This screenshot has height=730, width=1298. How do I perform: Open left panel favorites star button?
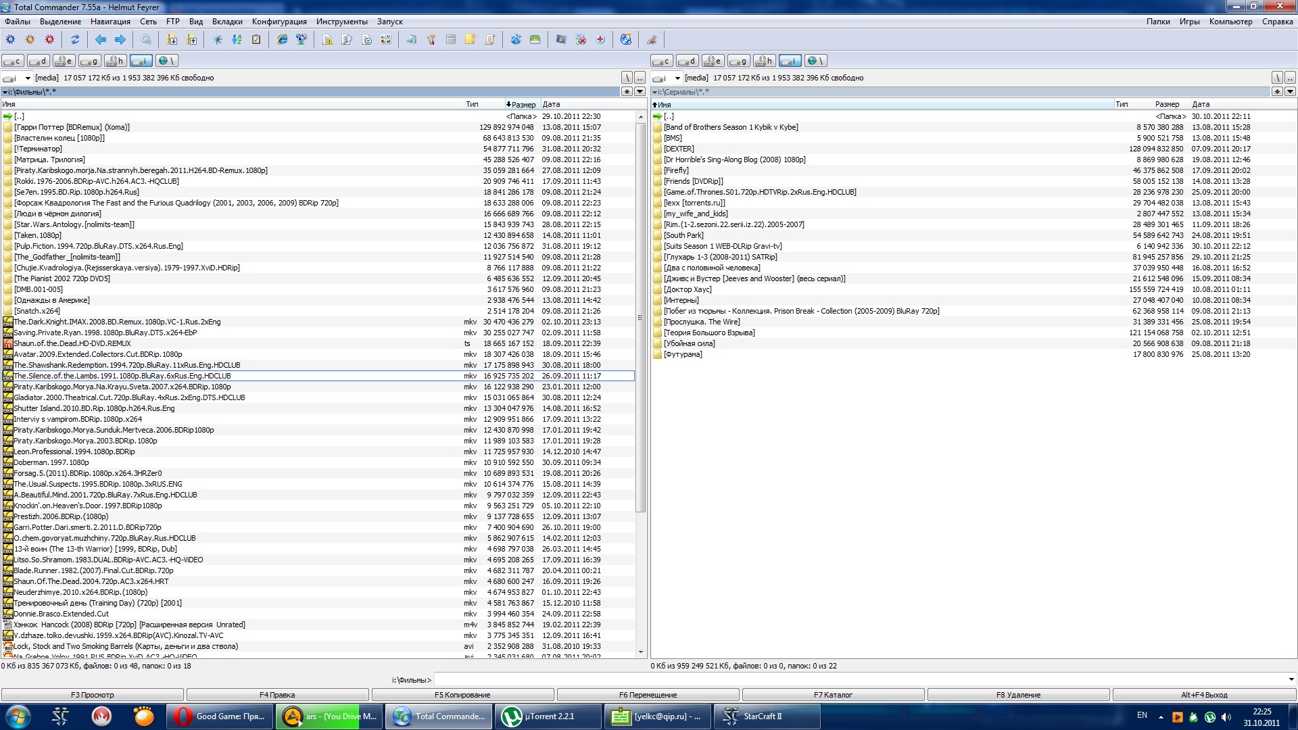(x=627, y=91)
